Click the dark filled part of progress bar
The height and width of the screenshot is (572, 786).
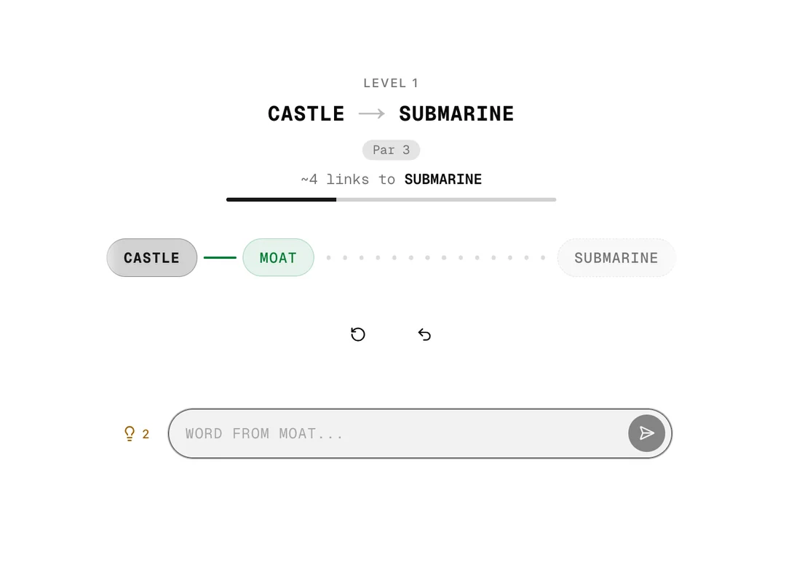[x=281, y=199]
